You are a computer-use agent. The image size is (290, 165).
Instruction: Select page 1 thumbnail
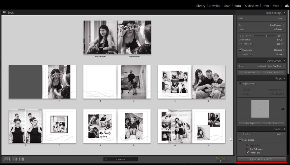coord(59,82)
